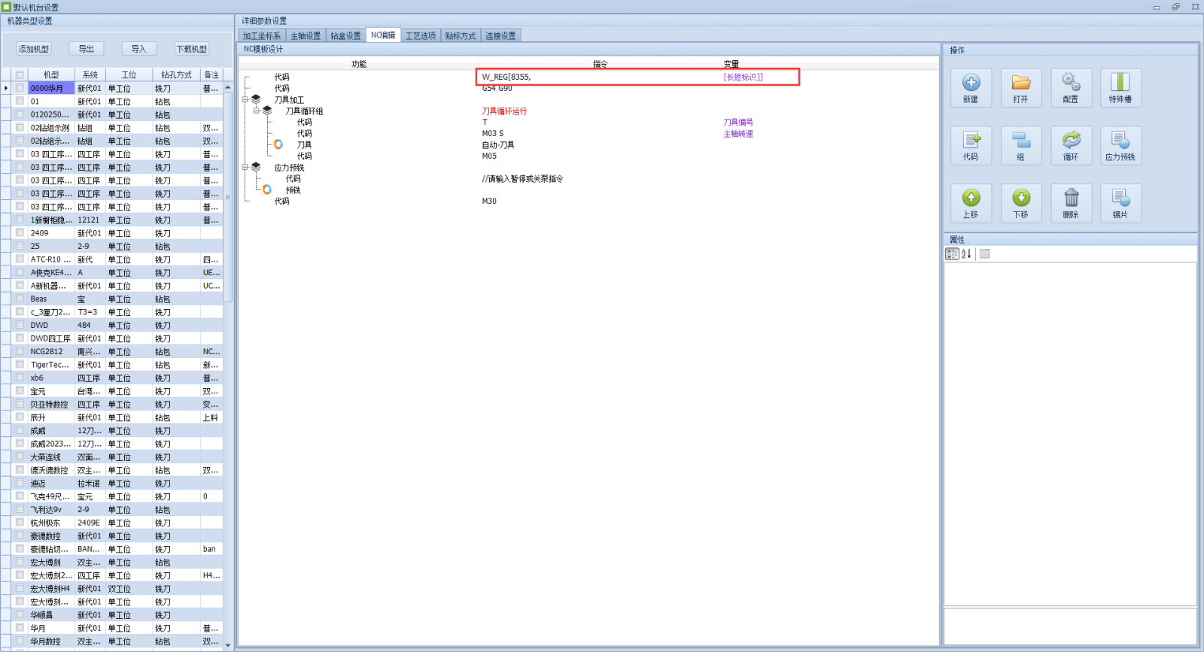This screenshot has height=652, width=1204.
Task: Sort by 钻孔方式 column header
Action: click(177, 74)
